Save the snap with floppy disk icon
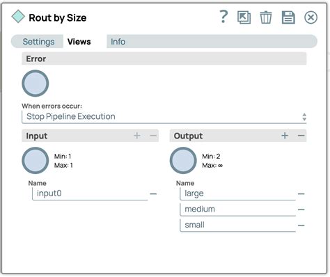The width and height of the screenshot is (330, 277). (x=288, y=17)
